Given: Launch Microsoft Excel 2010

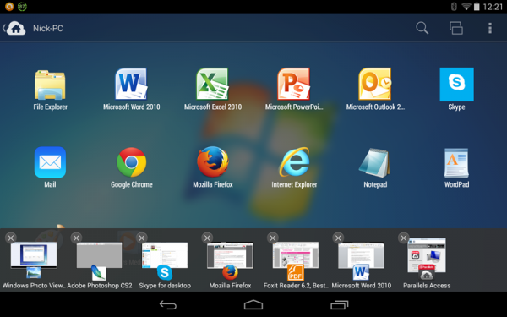Looking at the screenshot, I should 212,85.
